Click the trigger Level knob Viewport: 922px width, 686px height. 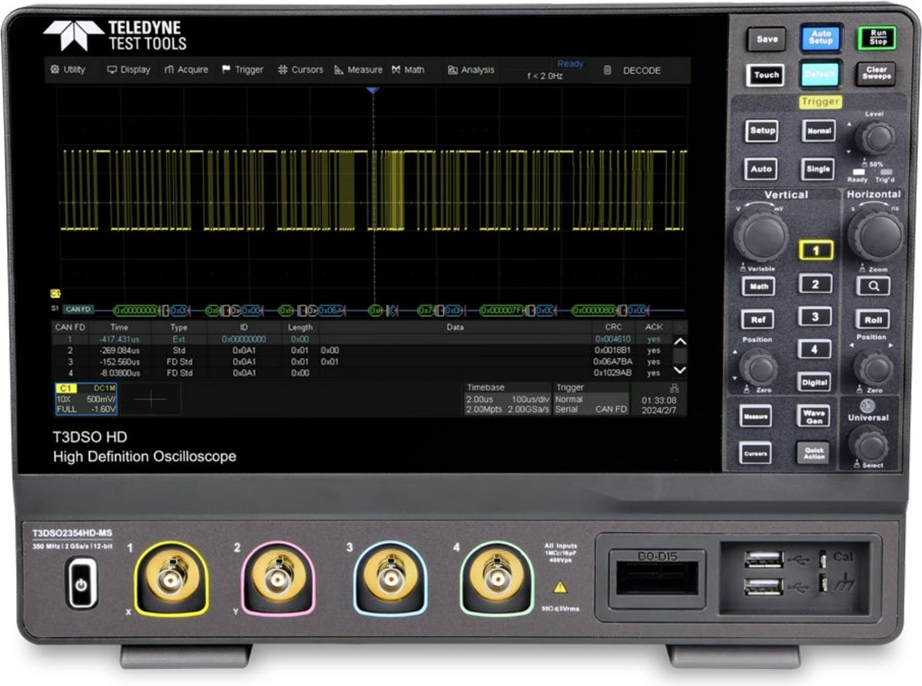(x=875, y=138)
